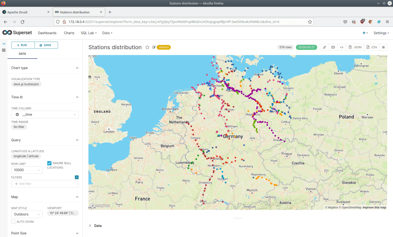Star Stations distribution as favorite
Screen dimensions: 393x237
147,47
